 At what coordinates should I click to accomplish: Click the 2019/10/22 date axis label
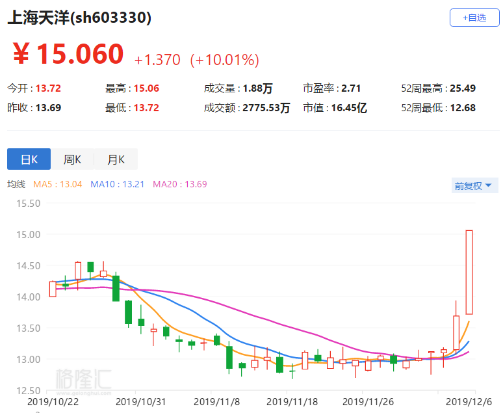point(53,402)
